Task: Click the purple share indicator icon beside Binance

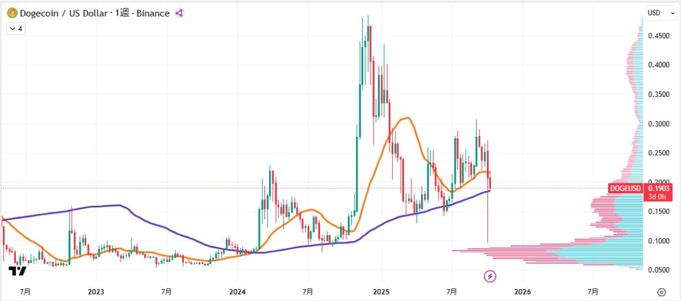Action: coord(179,12)
